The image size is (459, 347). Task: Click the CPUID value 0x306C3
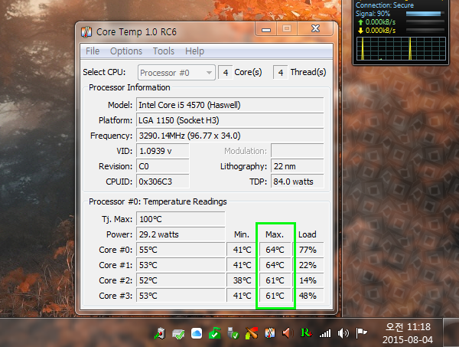pyautogui.click(x=163, y=182)
